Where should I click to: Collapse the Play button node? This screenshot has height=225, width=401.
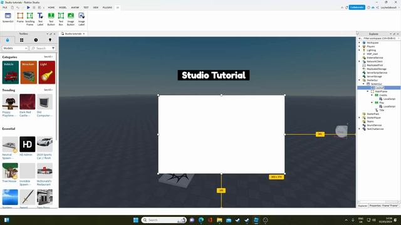(372, 102)
